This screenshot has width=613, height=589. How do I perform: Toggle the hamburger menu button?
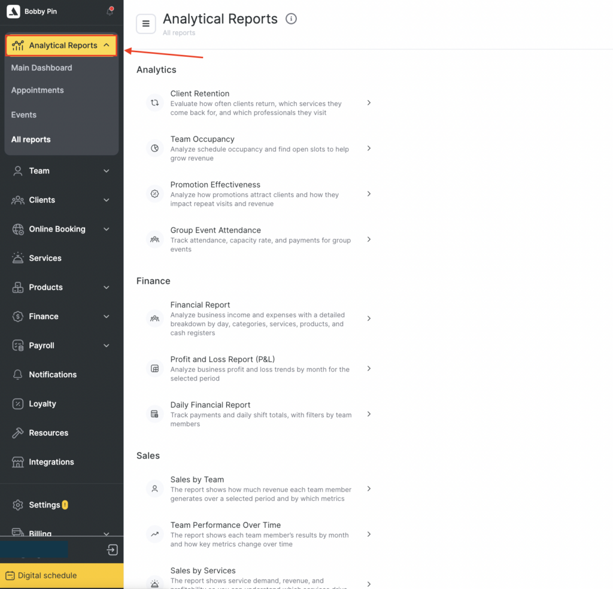145,24
